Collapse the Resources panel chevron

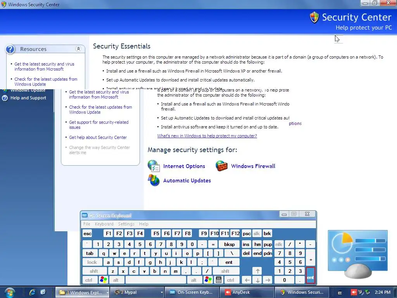tap(78, 49)
